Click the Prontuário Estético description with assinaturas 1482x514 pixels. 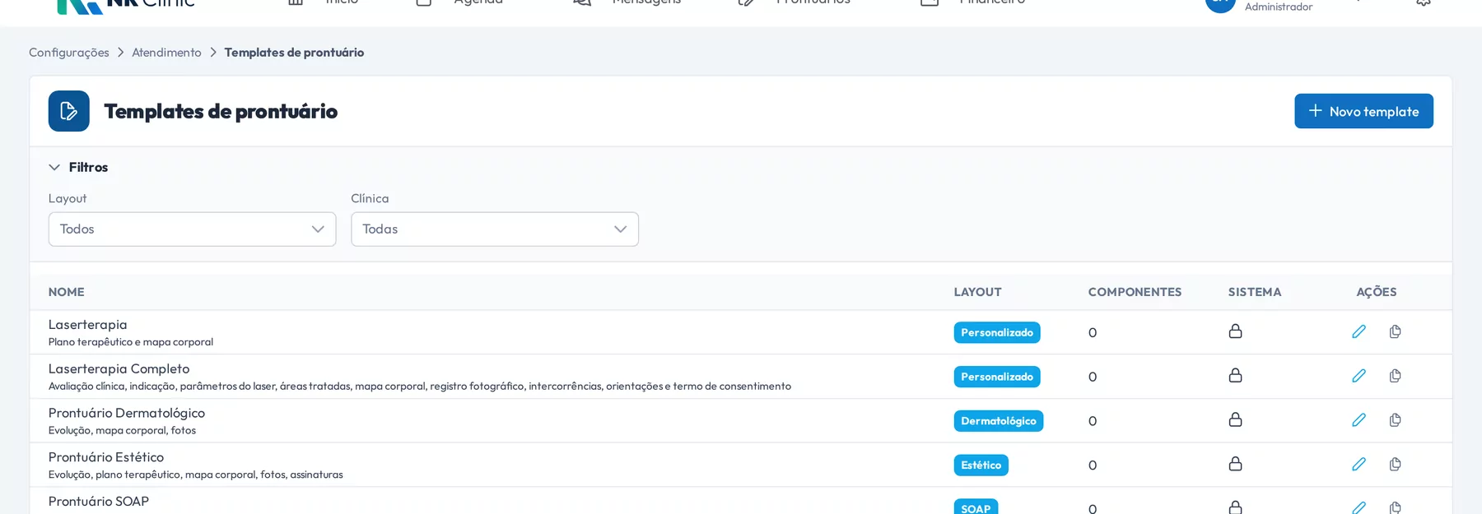point(196,475)
